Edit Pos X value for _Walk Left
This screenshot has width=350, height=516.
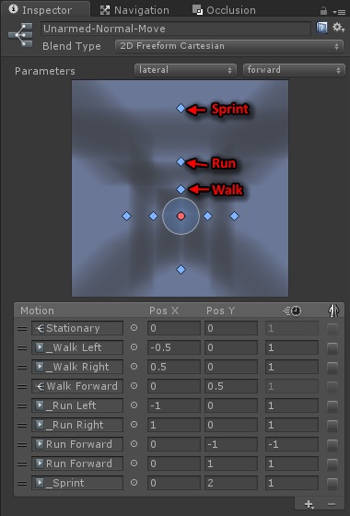tap(174, 347)
